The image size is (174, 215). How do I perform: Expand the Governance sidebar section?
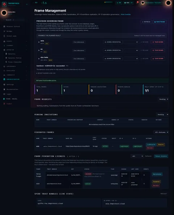pyautogui.click(x=15, y=66)
